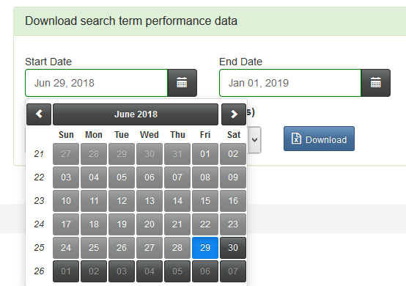406x286 pixels.
Task: Select greyed May 28 in week 21 row
Action: pos(94,154)
